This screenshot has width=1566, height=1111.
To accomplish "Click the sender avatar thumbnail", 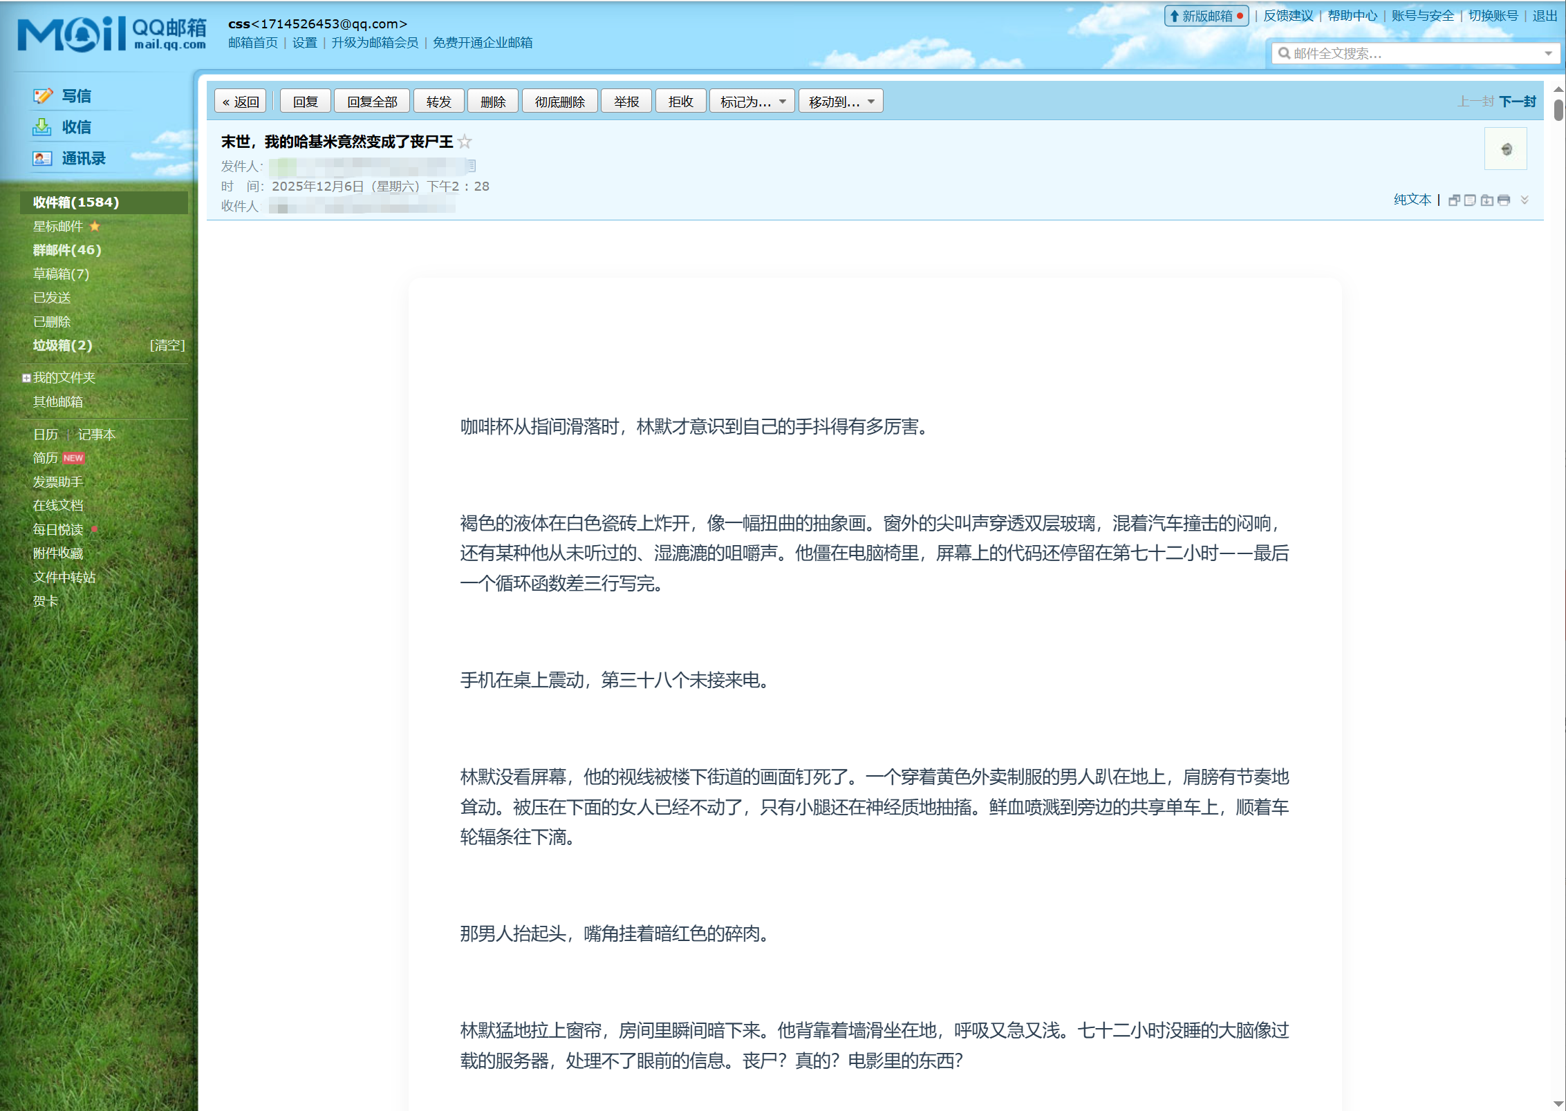I will [x=1505, y=149].
